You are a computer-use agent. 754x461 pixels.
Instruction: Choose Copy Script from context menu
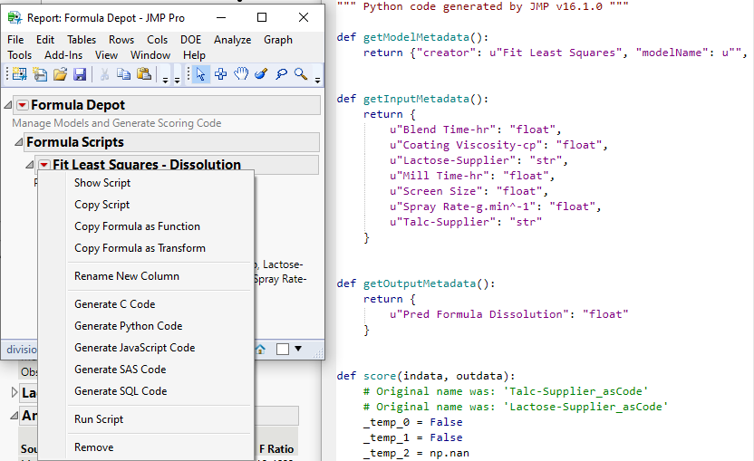(146, 205)
